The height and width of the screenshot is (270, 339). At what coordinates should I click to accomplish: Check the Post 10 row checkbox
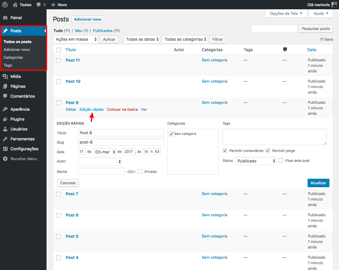pyautogui.click(x=59, y=82)
